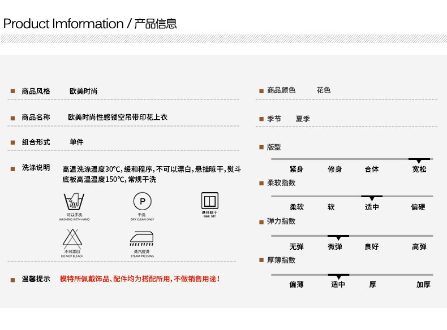447x330 pixels.
Task: Click the 'WASHING WITH HAND' caption
Action: click(74, 219)
